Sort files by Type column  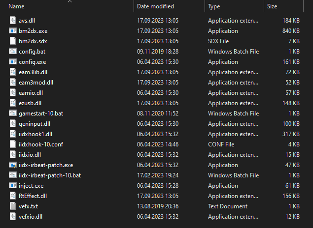pyautogui.click(x=214, y=6)
